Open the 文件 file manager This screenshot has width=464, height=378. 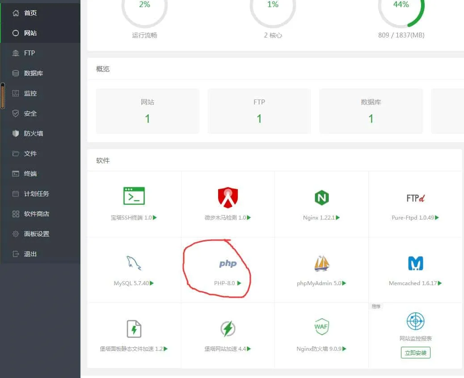(40, 154)
